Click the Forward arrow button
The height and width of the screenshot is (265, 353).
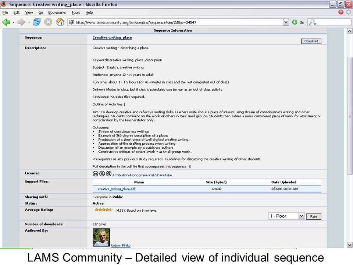point(21,22)
